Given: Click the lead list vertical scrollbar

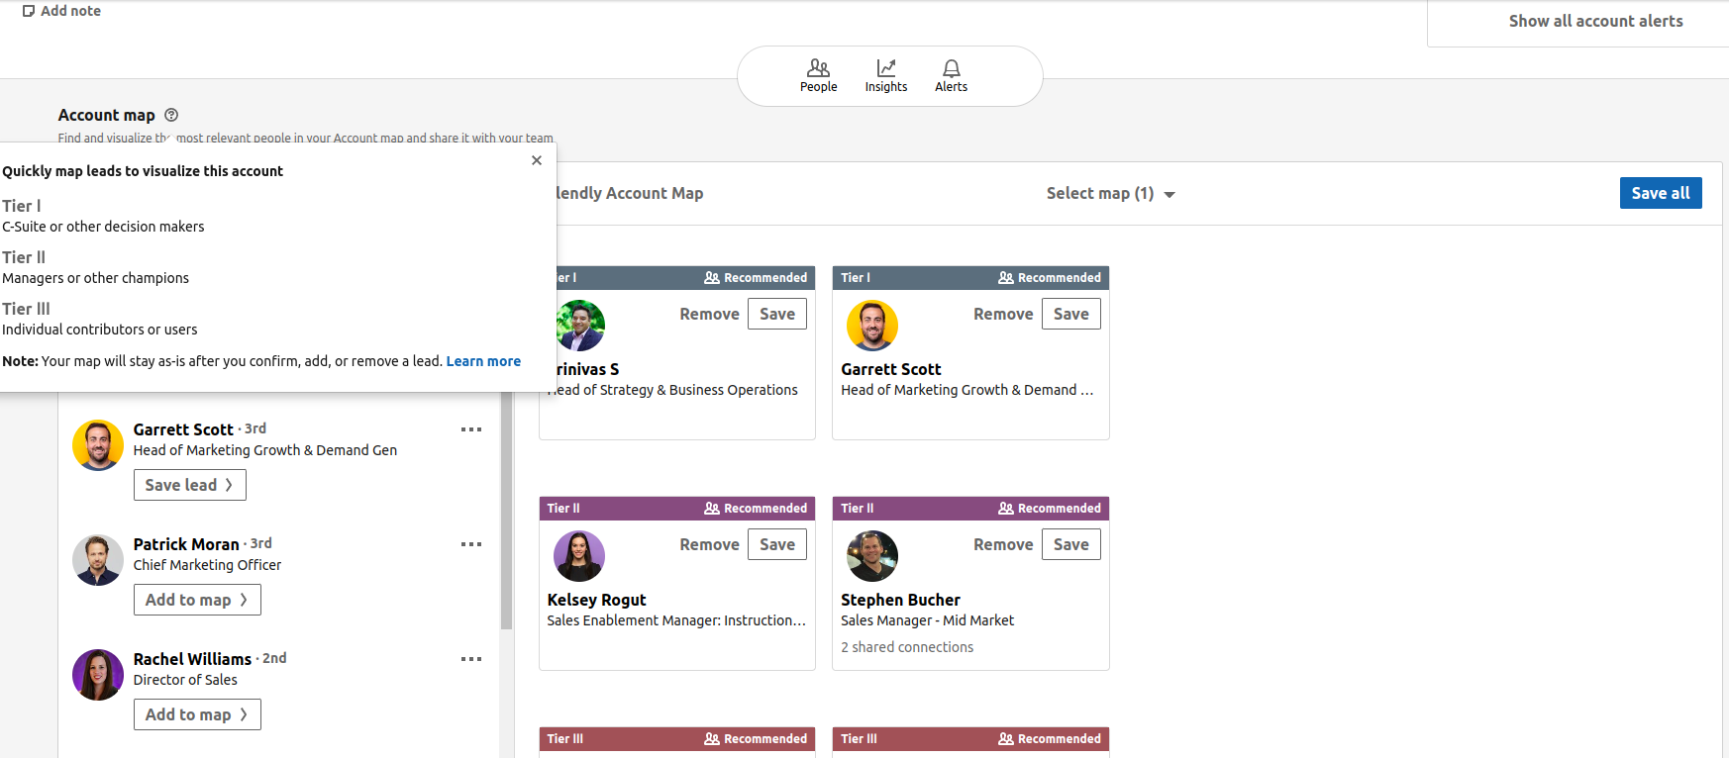Looking at the screenshot, I should [x=506, y=511].
